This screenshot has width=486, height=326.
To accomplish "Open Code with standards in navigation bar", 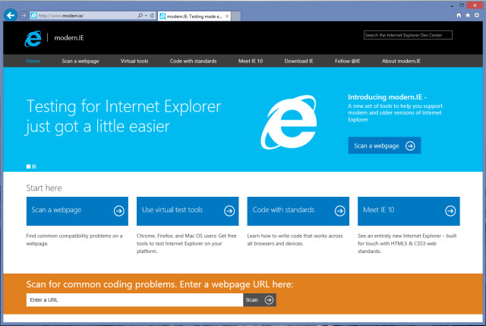I will (x=193, y=61).
